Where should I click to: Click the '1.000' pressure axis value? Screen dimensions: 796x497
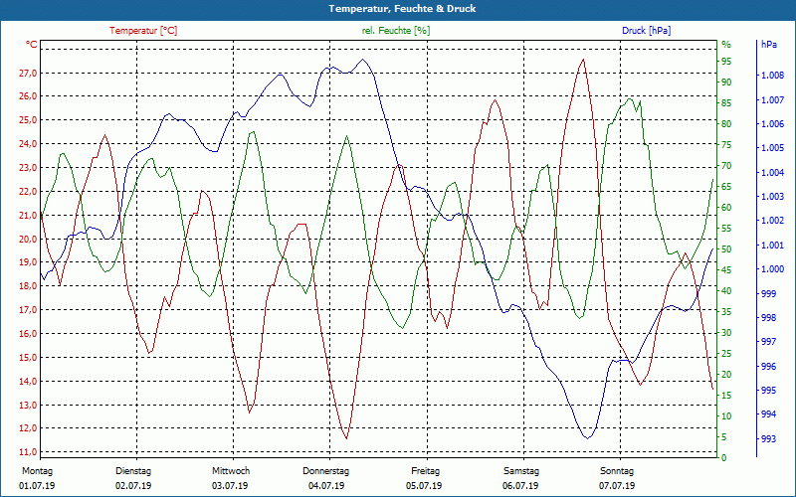click(x=772, y=269)
